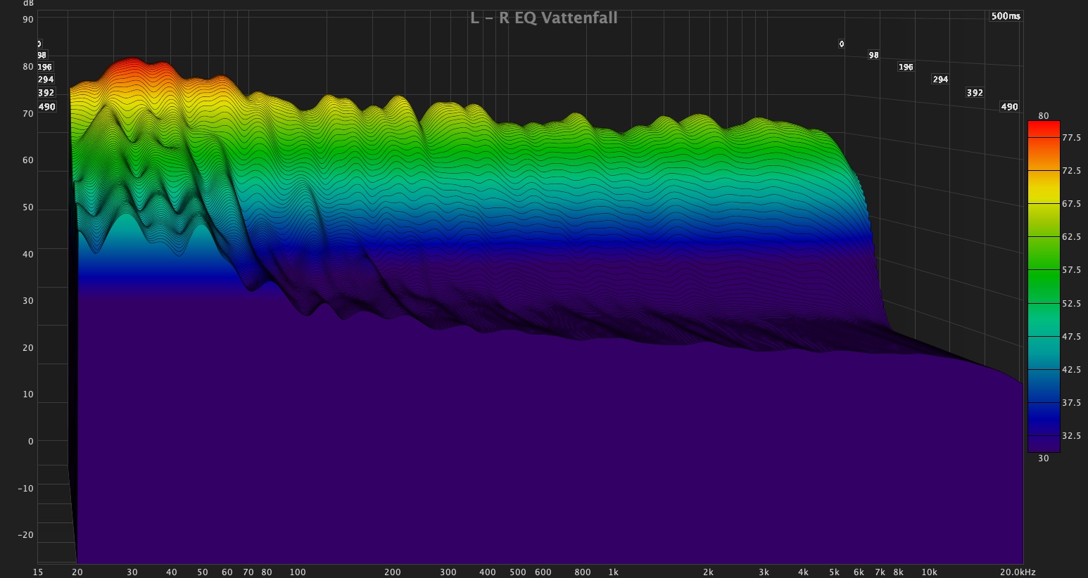1088x578 pixels.
Task: Select the 100 Hz label on the frequency axis
Action: 298,572
